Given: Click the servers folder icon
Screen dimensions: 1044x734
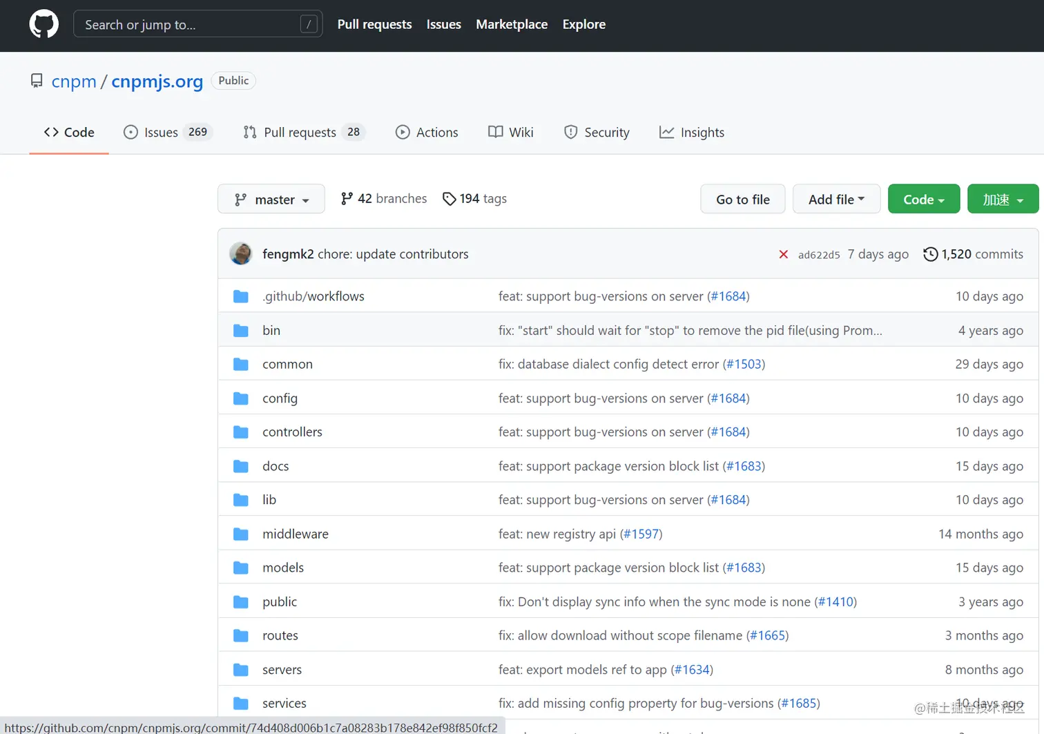Looking at the screenshot, I should (241, 670).
